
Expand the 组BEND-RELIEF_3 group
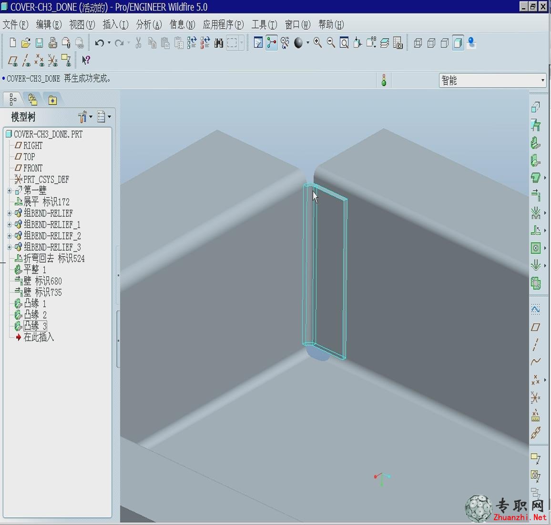[9, 247]
